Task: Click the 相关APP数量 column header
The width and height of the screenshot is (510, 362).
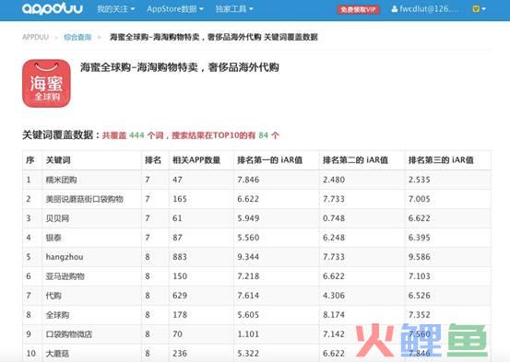Action: 196,160
